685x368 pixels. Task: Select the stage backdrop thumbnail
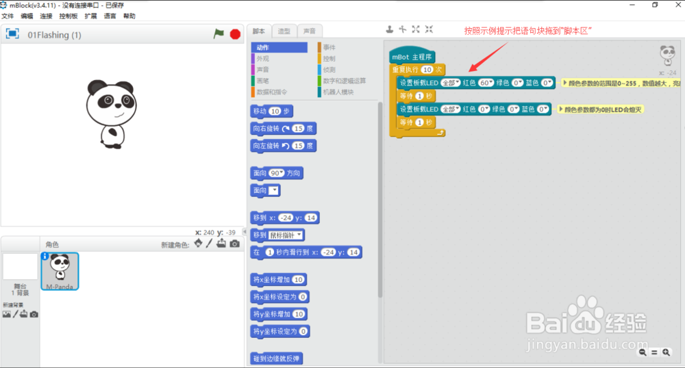click(x=20, y=266)
